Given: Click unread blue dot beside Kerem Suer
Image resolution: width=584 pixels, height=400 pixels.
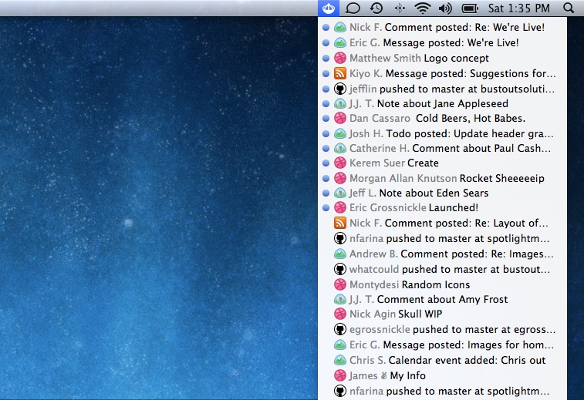Looking at the screenshot, I should (326, 163).
